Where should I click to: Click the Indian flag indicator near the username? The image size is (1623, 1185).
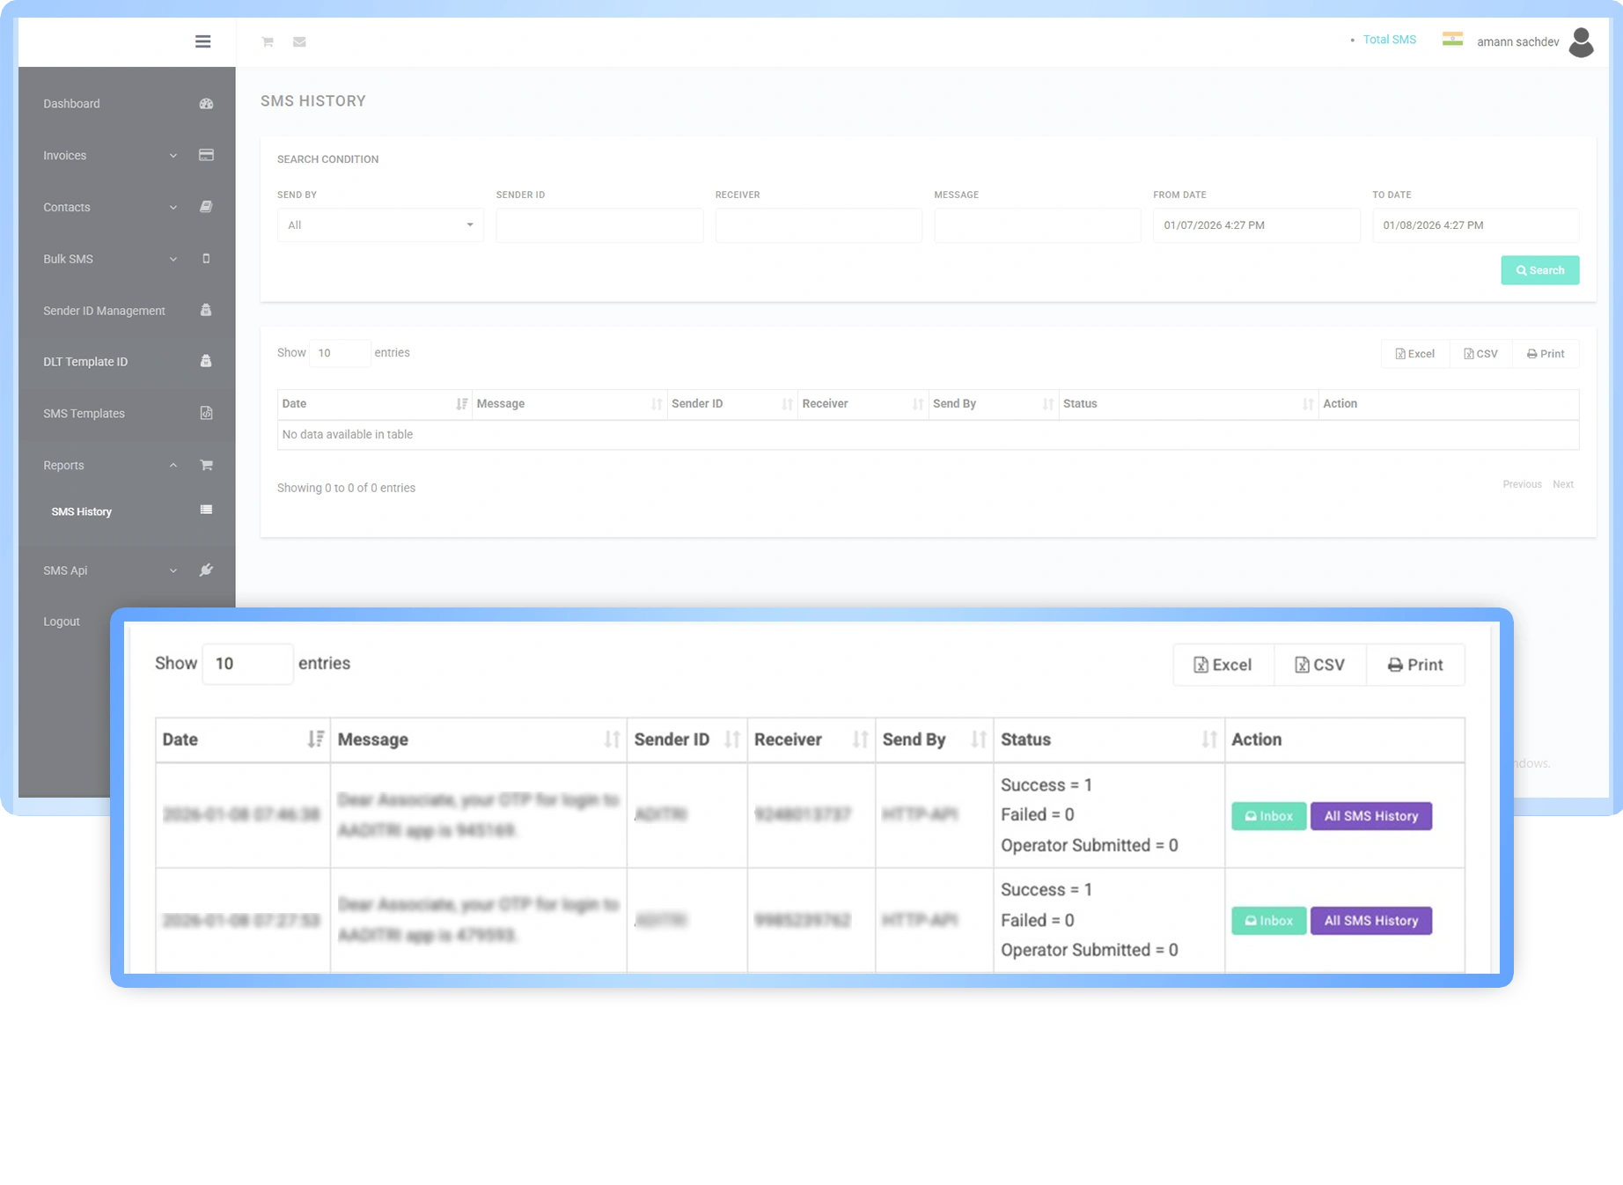(x=1452, y=39)
